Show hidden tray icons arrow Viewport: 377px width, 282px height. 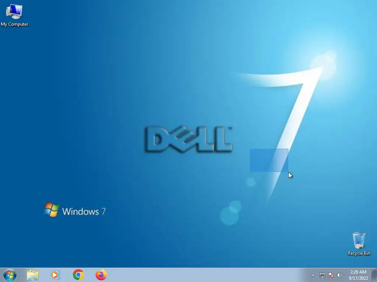coord(313,275)
